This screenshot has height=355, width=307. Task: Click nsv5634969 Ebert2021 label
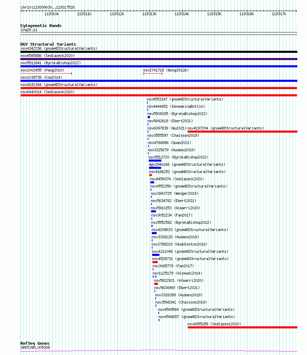(177, 288)
